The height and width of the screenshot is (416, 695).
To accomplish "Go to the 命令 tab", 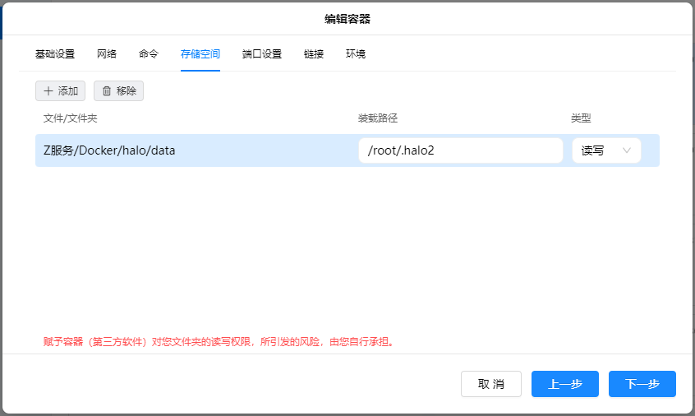I will (x=149, y=54).
